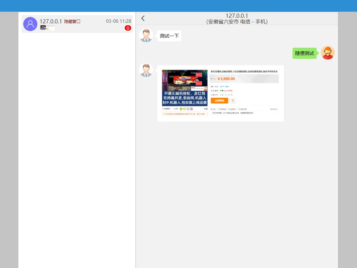Click the orange agent avatar beside 随便测试
Viewport: 357px width, 268px height.
click(328, 53)
